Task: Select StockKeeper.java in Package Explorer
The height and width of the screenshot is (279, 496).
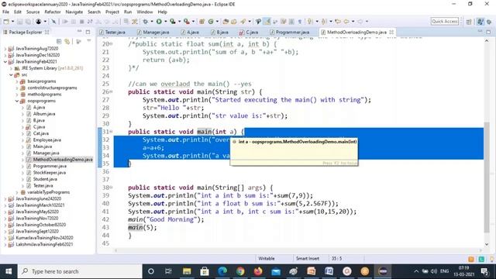Action: coord(50,173)
